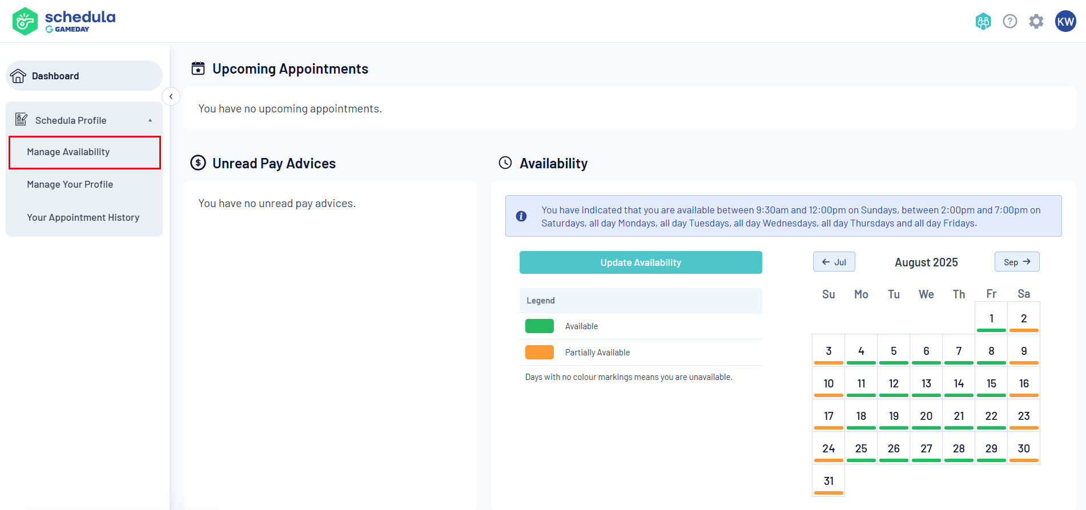This screenshot has height=510, width=1086.
Task: Click the 'Available' legend label
Action: click(581, 326)
